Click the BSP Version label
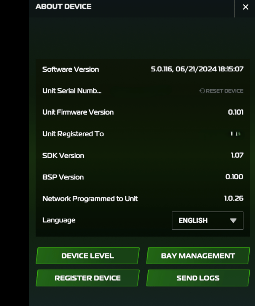The image size is (255, 306). pos(63,177)
